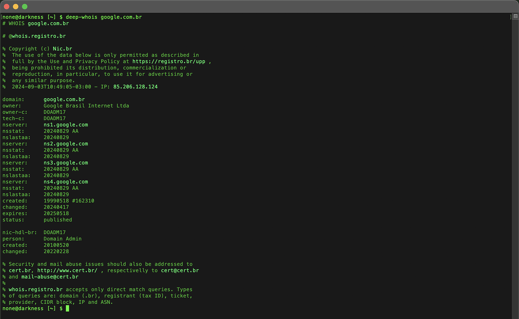Click the mail-abuse@cert.br email address
The height and width of the screenshot is (319, 519).
(49, 276)
